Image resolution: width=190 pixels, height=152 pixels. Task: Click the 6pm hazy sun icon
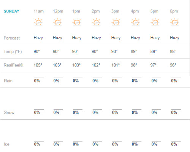(x=174, y=22)
